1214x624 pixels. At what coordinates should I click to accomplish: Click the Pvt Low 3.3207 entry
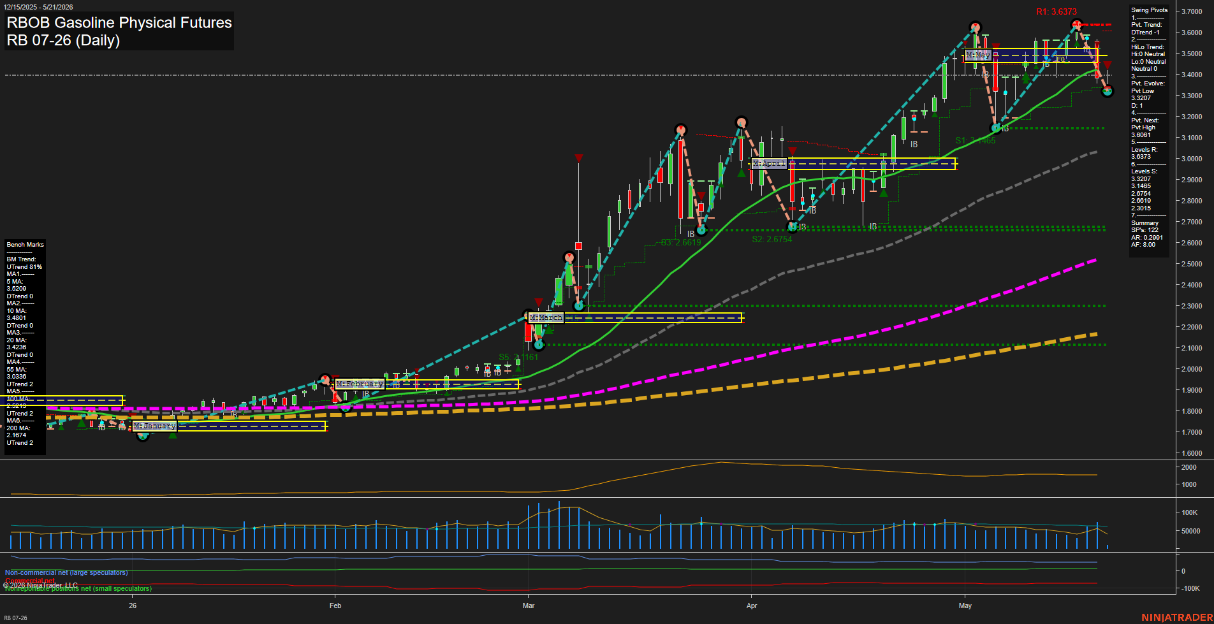pos(1143,94)
